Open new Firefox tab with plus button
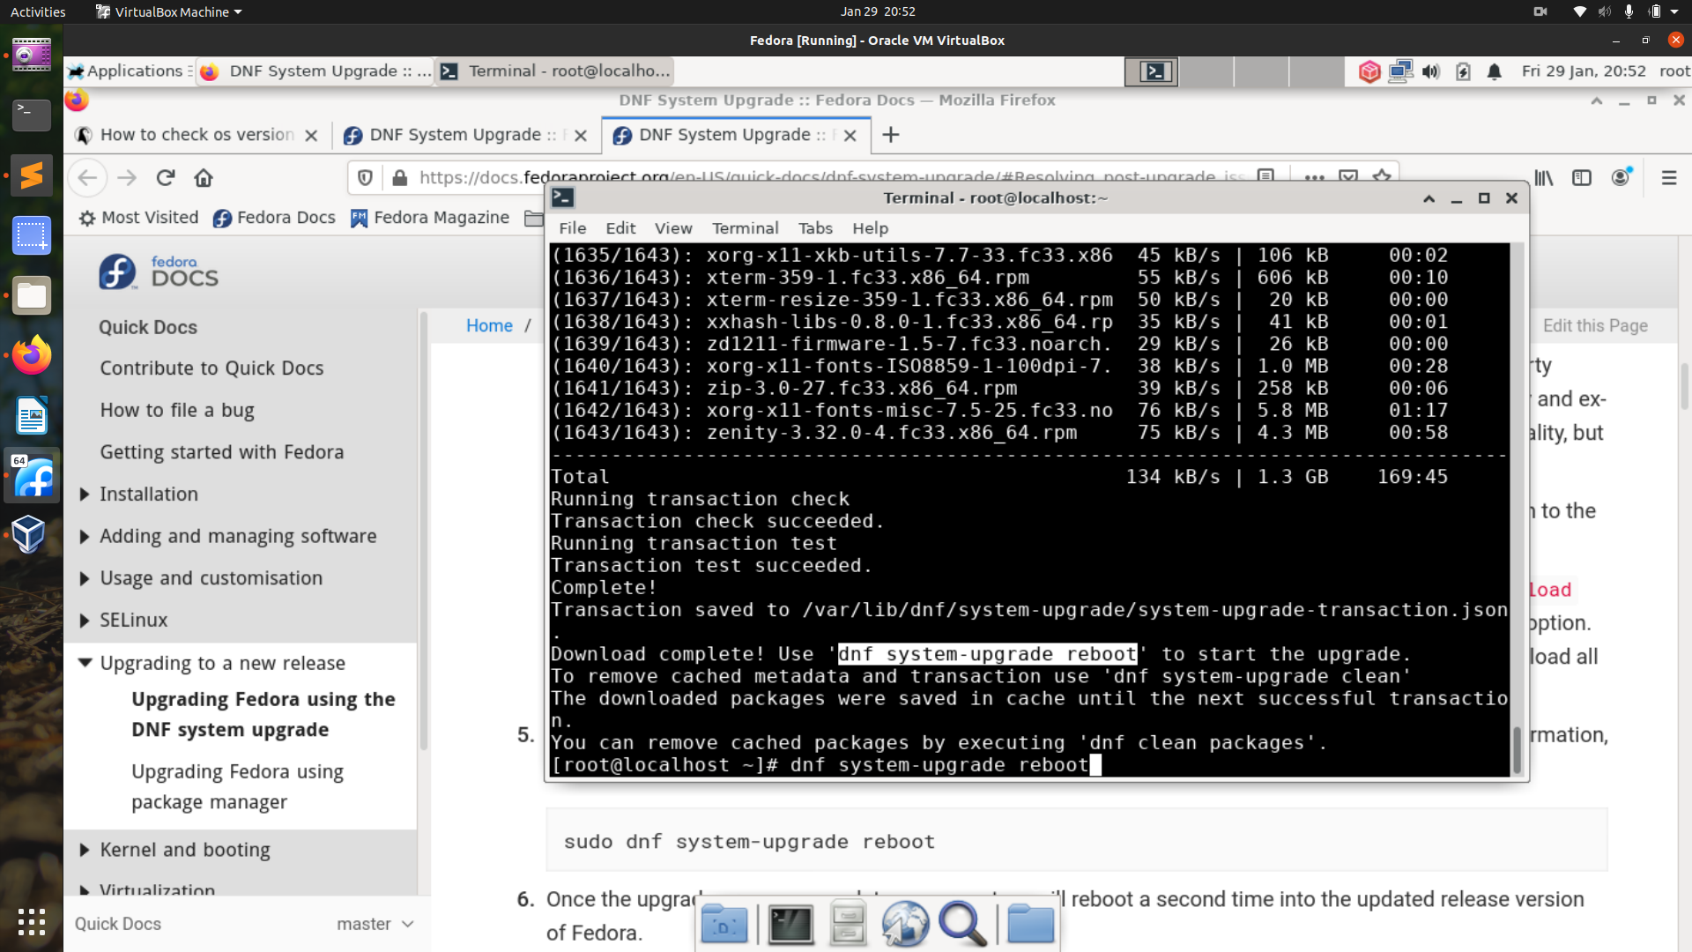 tap(891, 135)
